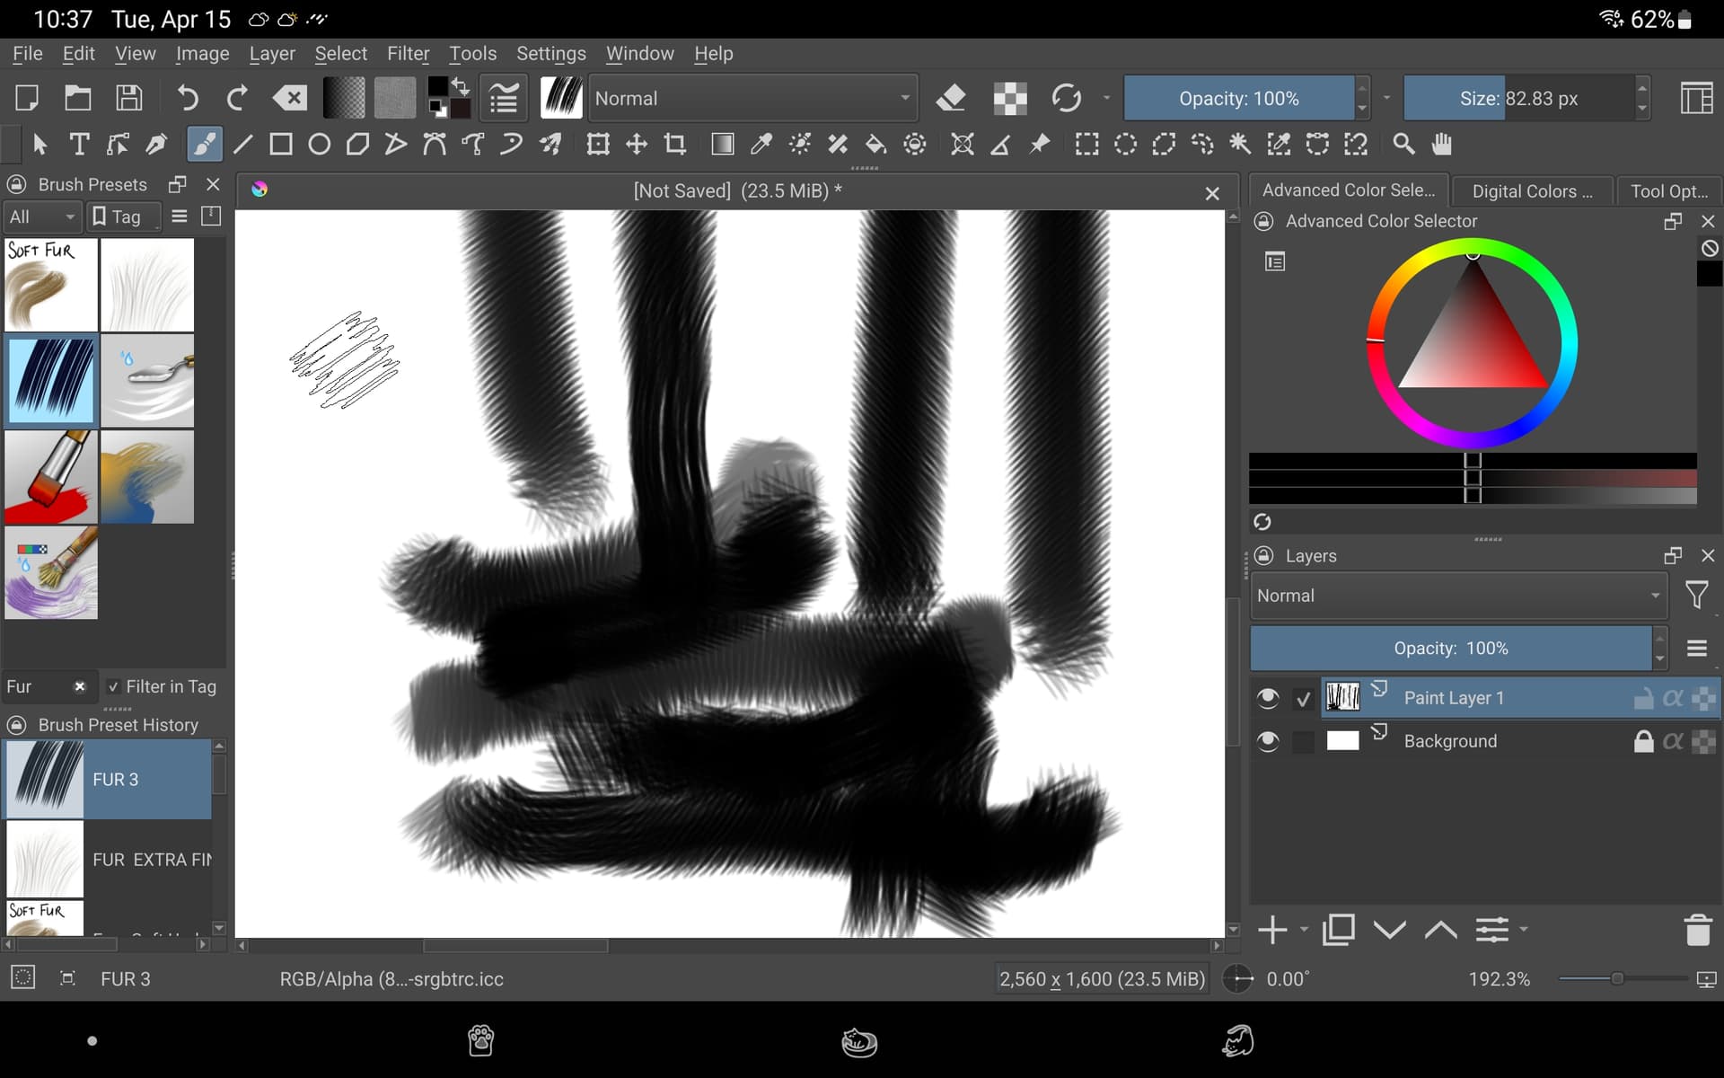Pick the Fill bucket tool
Image resolution: width=1724 pixels, height=1078 pixels.
(x=875, y=145)
